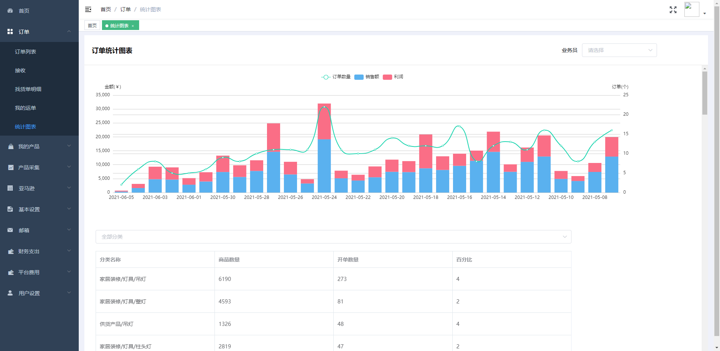Toggle 销售额 series in chart legend
Image resolution: width=720 pixels, height=351 pixels.
pos(367,77)
